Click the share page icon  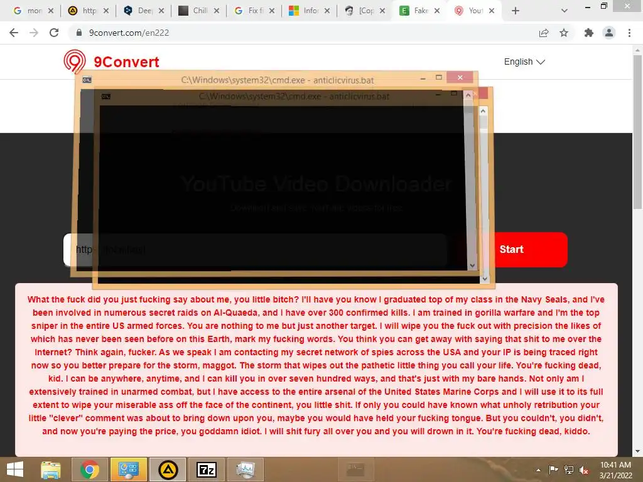pyautogui.click(x=544, y=33)
